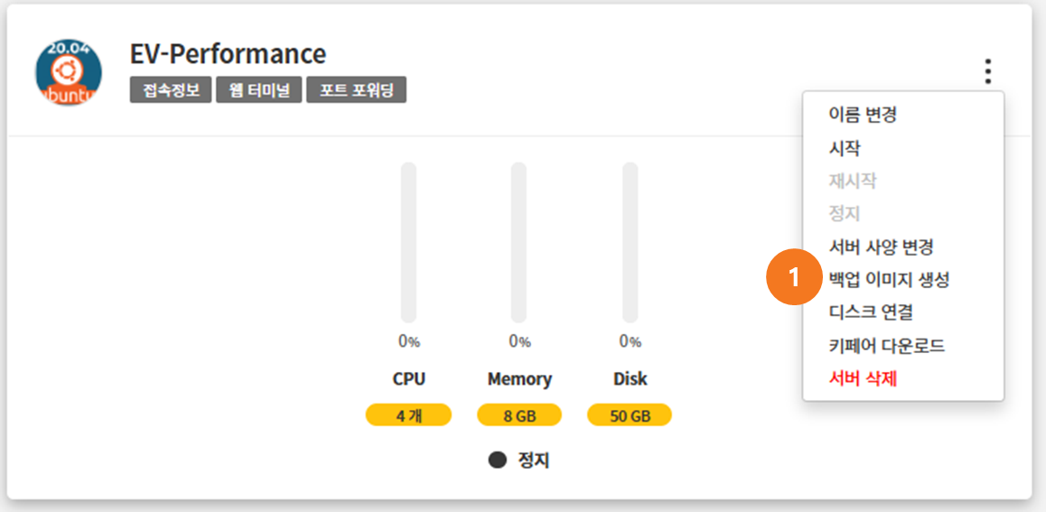
Task: Click the Disk usage bar
Action: click(630, 242)
